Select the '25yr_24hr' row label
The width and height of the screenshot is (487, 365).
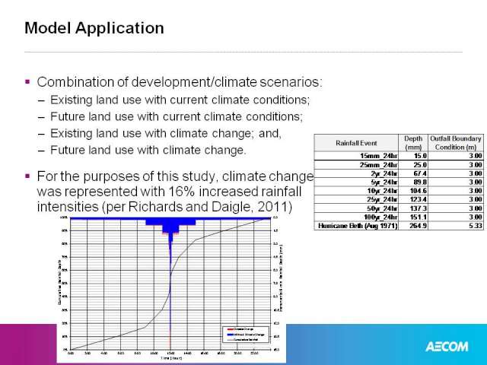coord(380,199)
